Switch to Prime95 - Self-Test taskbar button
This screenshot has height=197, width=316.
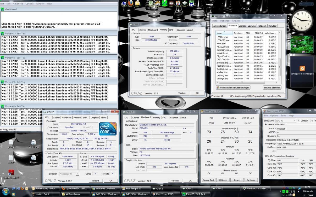(195, 194)
